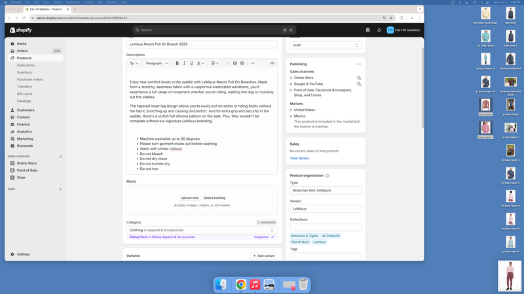
Task: Open the AI generate text magic menu
Action: click(x=134, y=63)
